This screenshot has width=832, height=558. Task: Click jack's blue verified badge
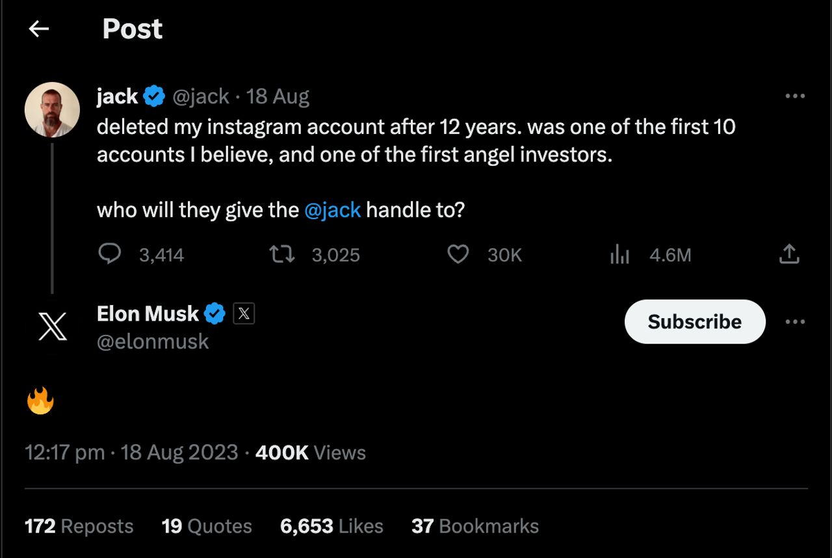pyautogui.click(x=154, y=96)
